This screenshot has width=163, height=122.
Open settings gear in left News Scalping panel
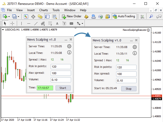pyautogui.click(x=69, y=46)
